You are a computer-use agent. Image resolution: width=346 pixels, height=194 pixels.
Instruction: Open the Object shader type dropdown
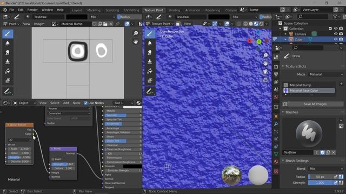coord(24,103)
